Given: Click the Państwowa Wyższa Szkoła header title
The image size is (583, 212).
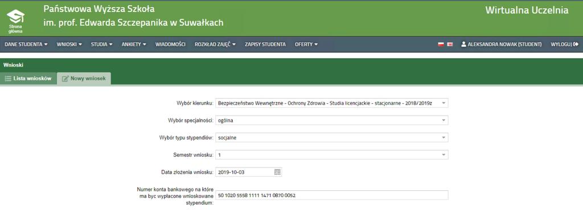Looking at the screenshot, I should 99,9.
